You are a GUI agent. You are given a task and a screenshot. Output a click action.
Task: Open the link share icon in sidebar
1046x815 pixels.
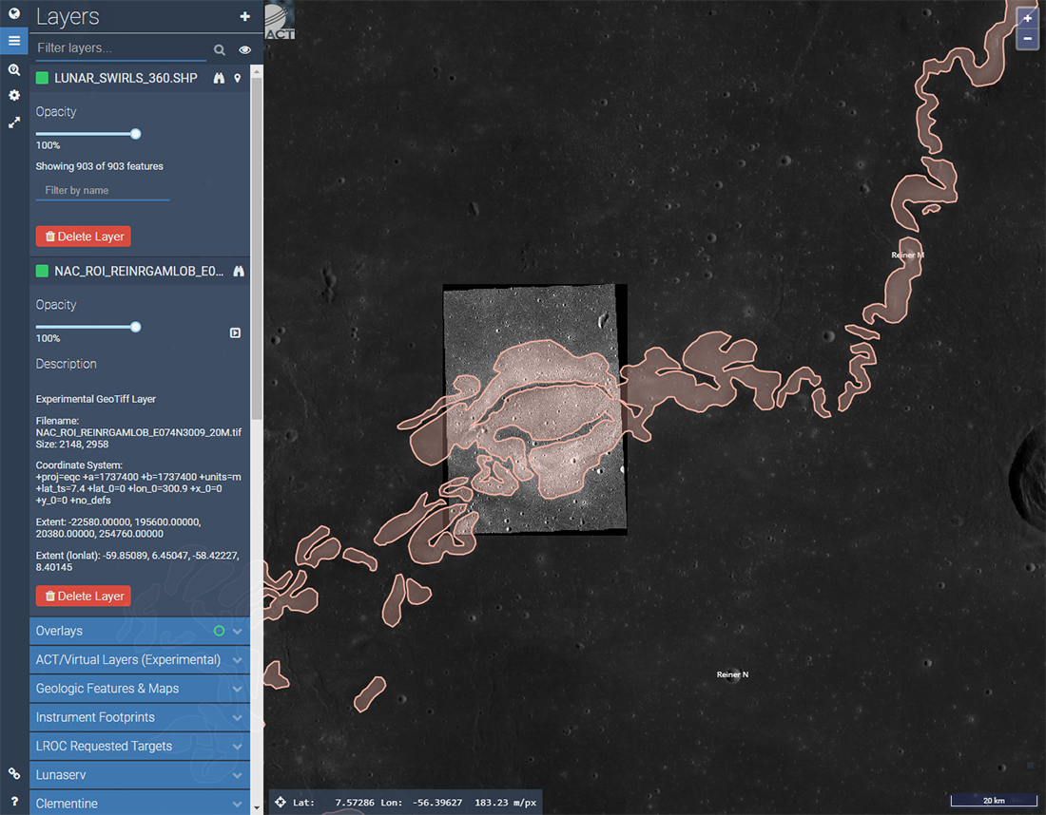coord(14,774)
